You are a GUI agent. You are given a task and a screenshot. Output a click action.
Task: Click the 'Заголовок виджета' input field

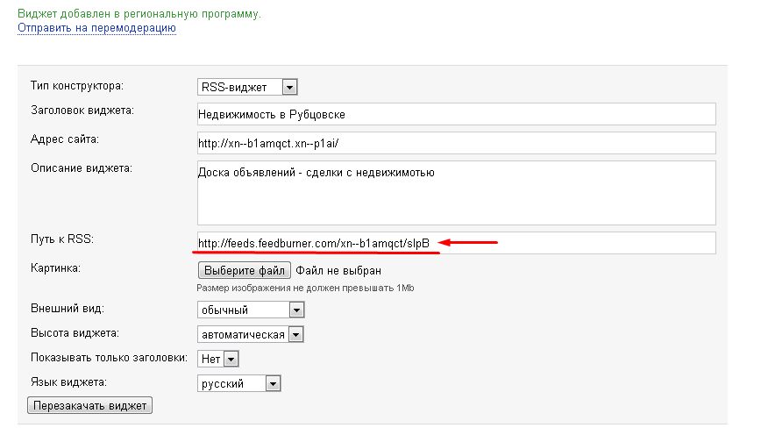(x=457, y=114)
